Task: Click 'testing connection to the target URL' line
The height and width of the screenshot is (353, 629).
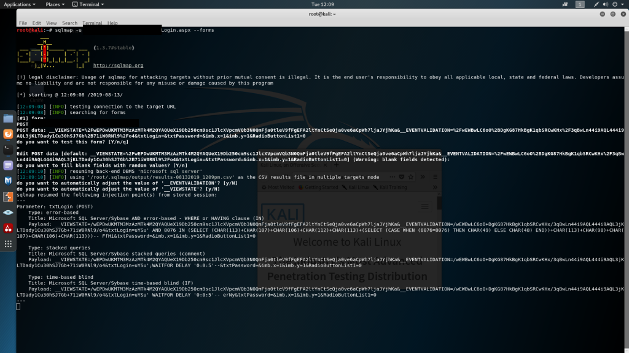Action: point(96,107)
